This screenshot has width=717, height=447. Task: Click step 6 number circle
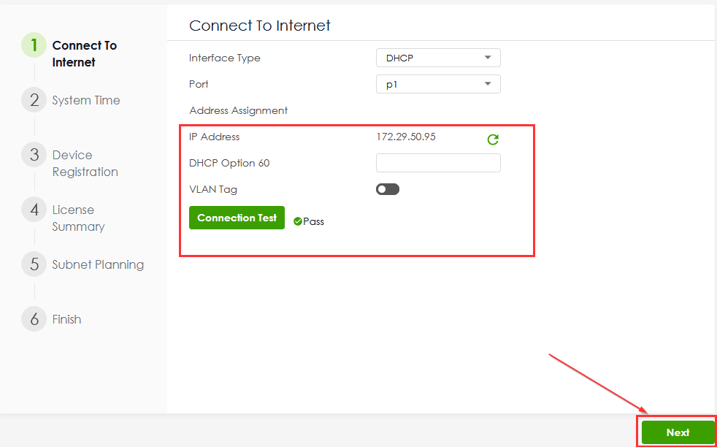(x=34, y=319)
